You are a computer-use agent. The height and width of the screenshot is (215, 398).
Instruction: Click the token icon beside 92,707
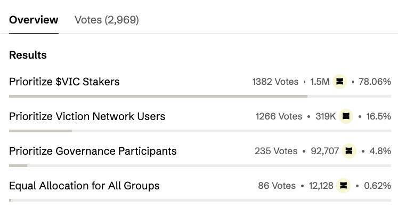349,151
